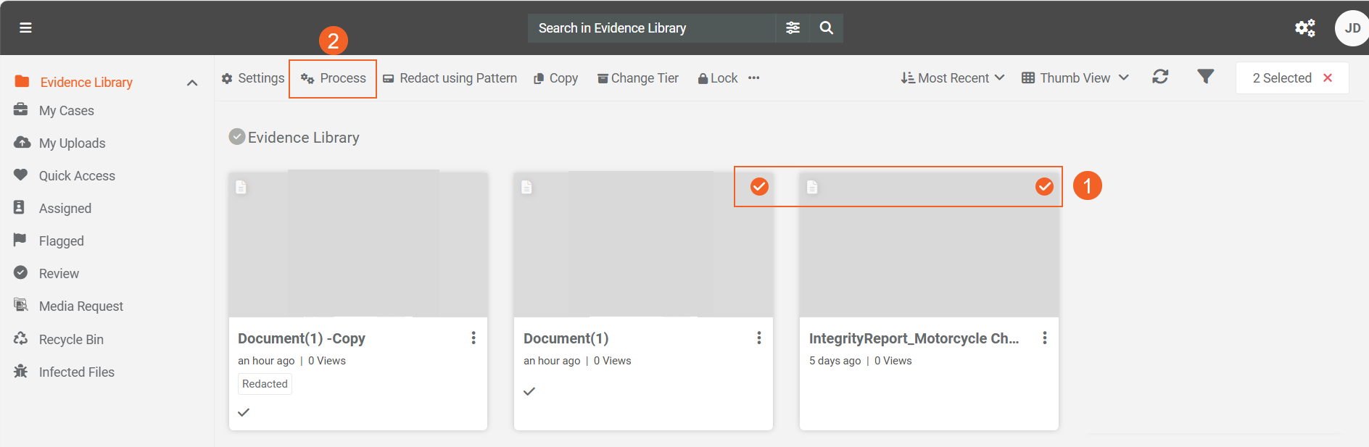Click Redact using Pattern

[450, 78]
